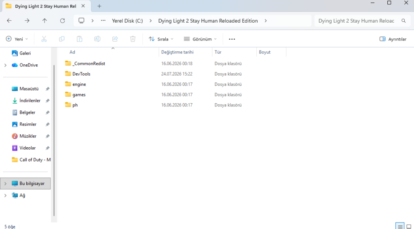Switch to details list view icon in status bar
Viewport: 414px width, 229px height.
[400, 226]
